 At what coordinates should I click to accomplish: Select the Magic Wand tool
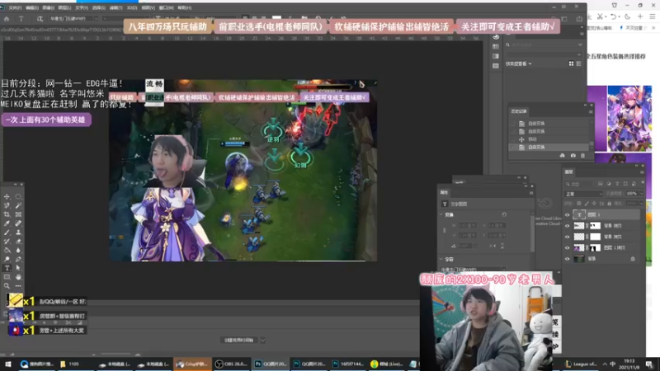click(x=18, y=205)
